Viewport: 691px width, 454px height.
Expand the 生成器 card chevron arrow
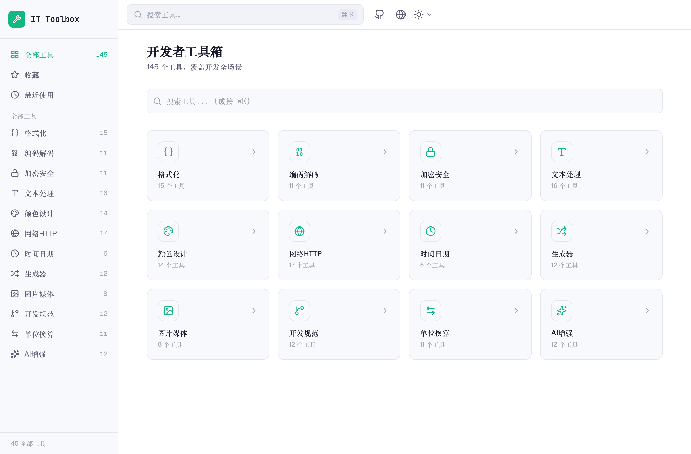pyautogui.click(x=647, y=231)
